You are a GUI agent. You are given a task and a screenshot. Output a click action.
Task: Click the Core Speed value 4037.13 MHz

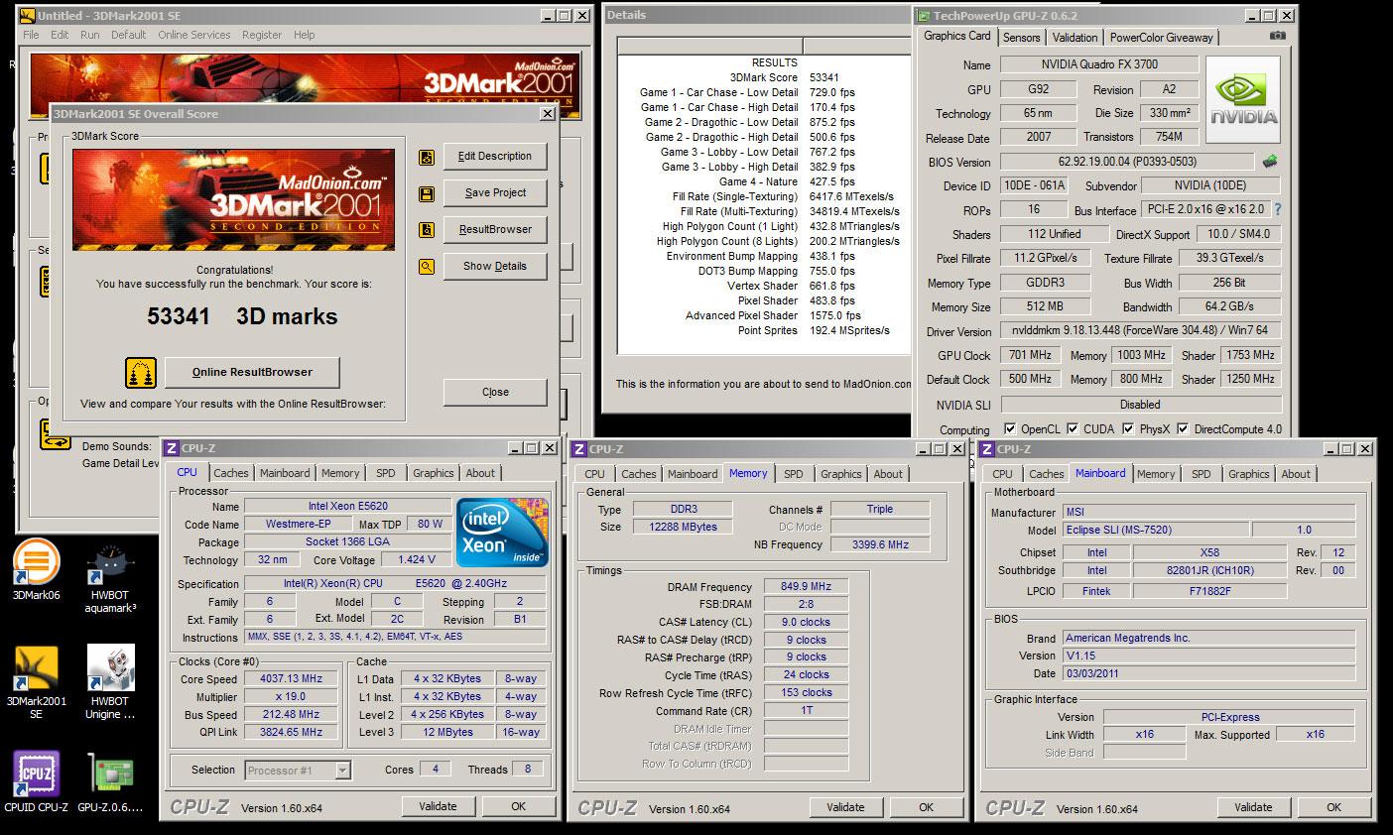[293, 679]
